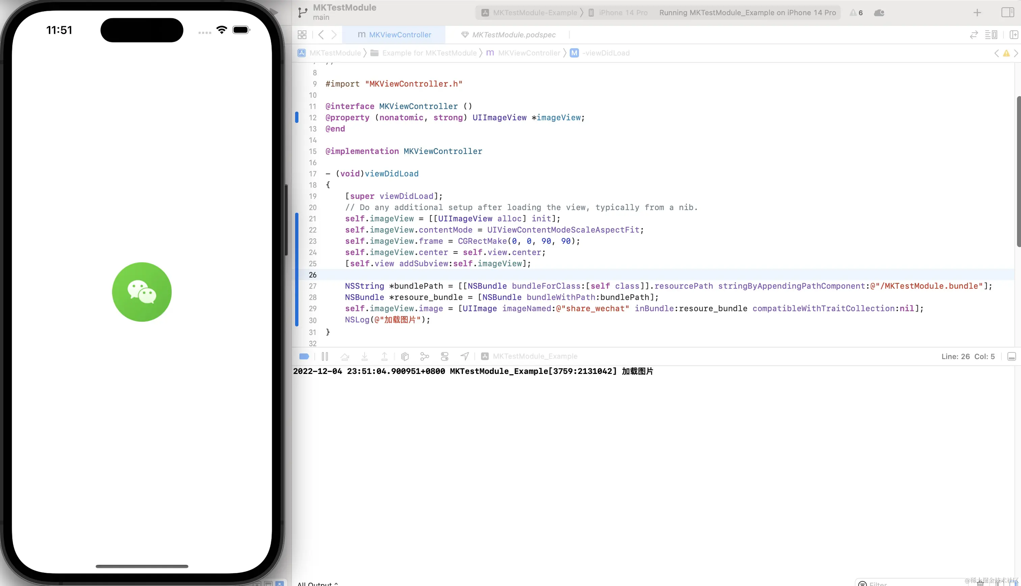Image resolution: width=1021 pixels, height=586 pixels.
Task: Go forward in editor history
Action: click(x=334, y=35)
